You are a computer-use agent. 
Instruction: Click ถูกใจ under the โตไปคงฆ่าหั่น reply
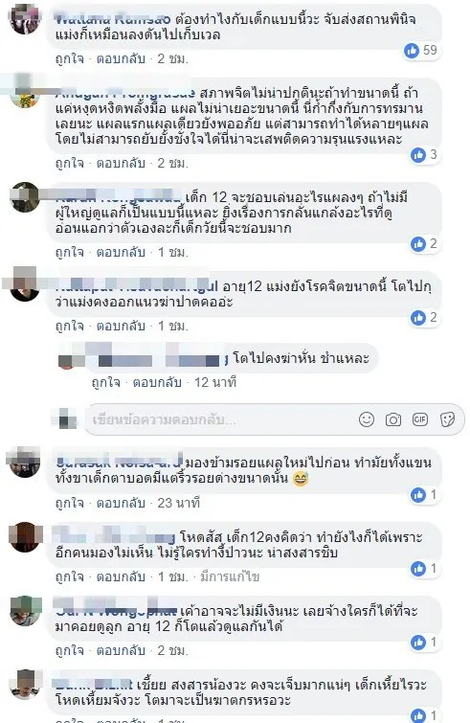[x=106, y=383]
